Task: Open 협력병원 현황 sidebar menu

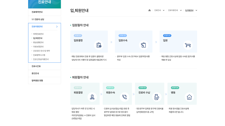Action: [x=44, y=80]
